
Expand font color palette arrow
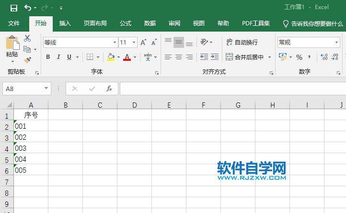[135, 57]
